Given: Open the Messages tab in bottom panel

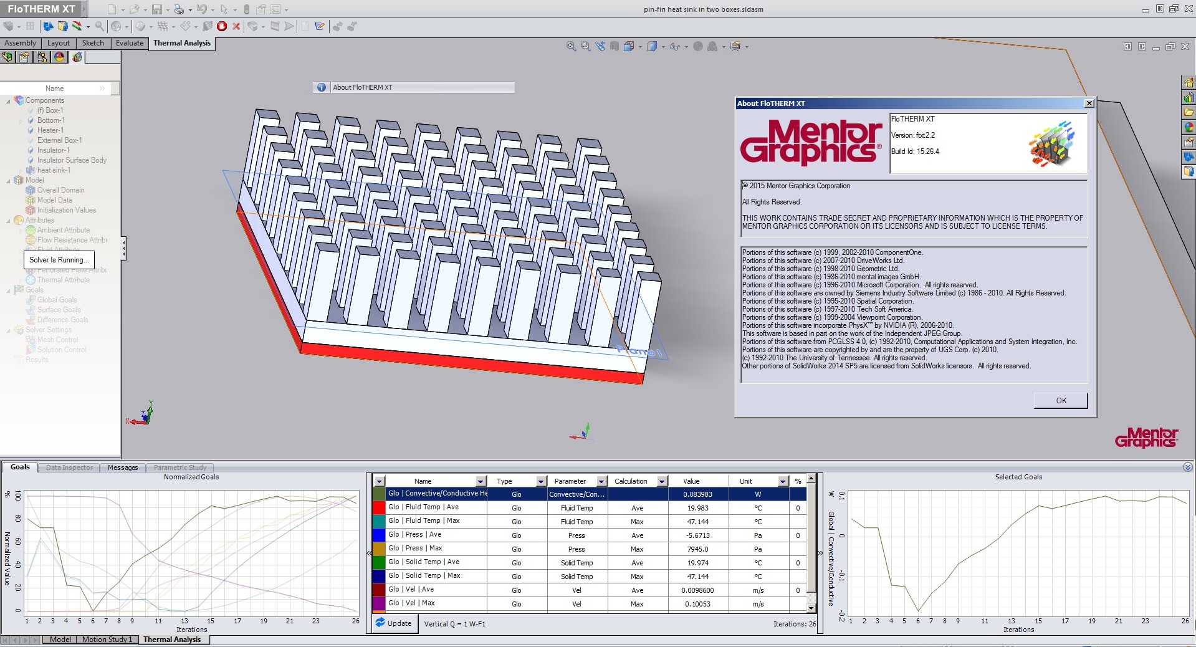Looking at the screenshot, I should (x=123, y=467).
